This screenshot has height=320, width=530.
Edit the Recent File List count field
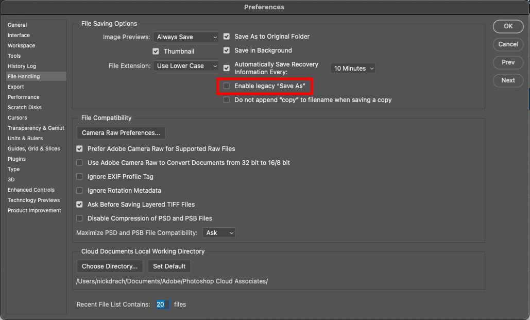[162, 304]
